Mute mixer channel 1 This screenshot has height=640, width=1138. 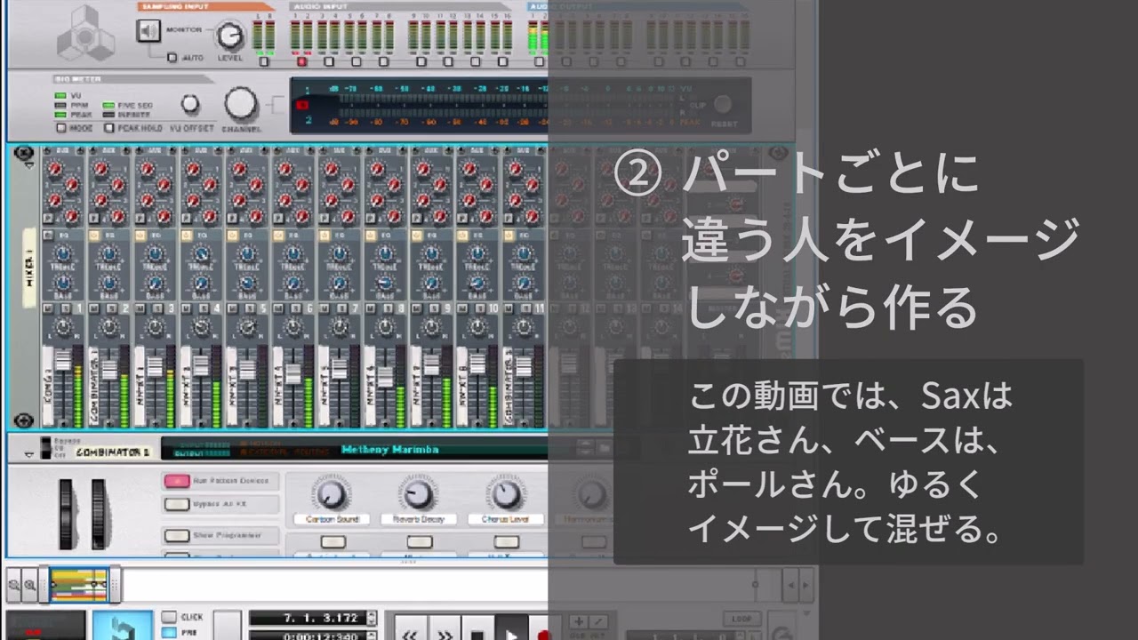pyautogui.click(x=49, y=308)
